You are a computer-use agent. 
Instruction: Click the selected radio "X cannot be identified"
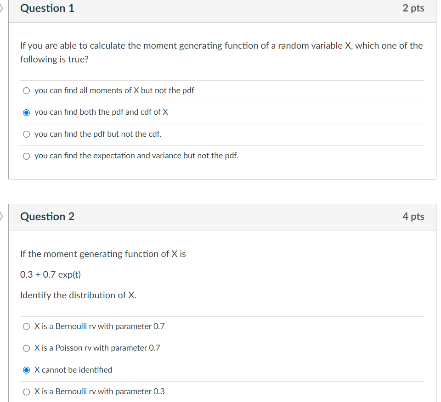point(26,370)
